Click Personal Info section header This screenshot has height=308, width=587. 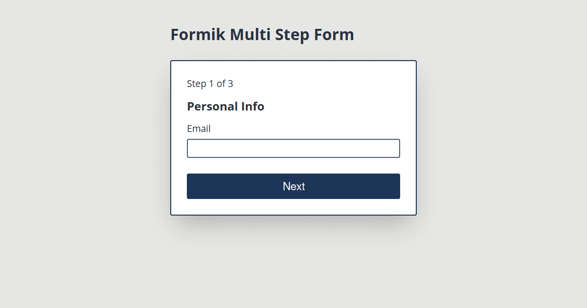click(x=226, y=106)
